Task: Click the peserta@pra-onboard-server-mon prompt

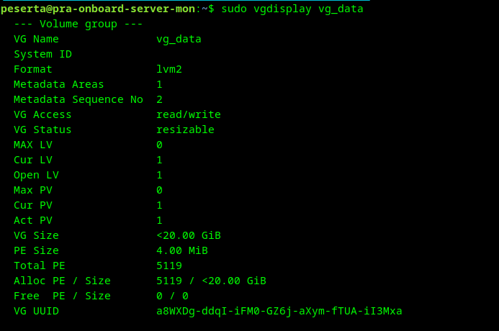Action: (98, 9)
